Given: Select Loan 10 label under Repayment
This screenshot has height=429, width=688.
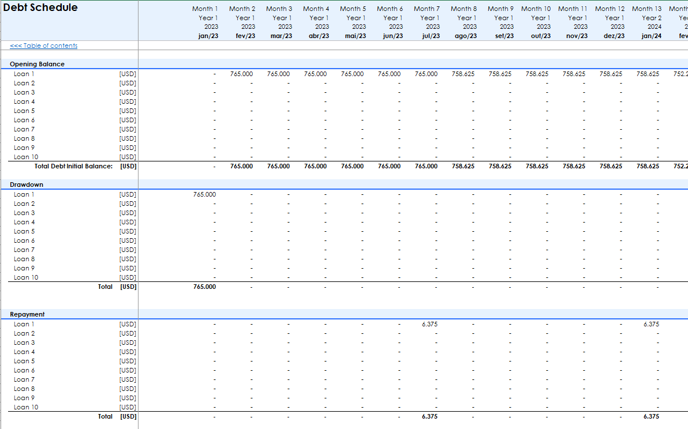Looking at the screenshot, I should pos(26,407).
